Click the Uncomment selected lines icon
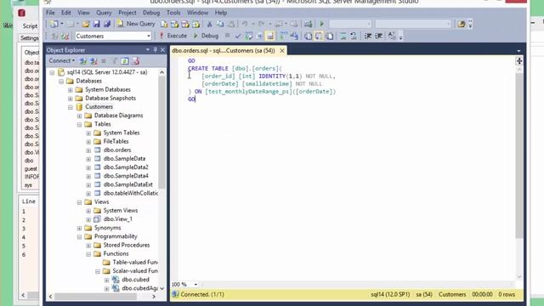Screen dimensions: 544x306 click(354, 36)
